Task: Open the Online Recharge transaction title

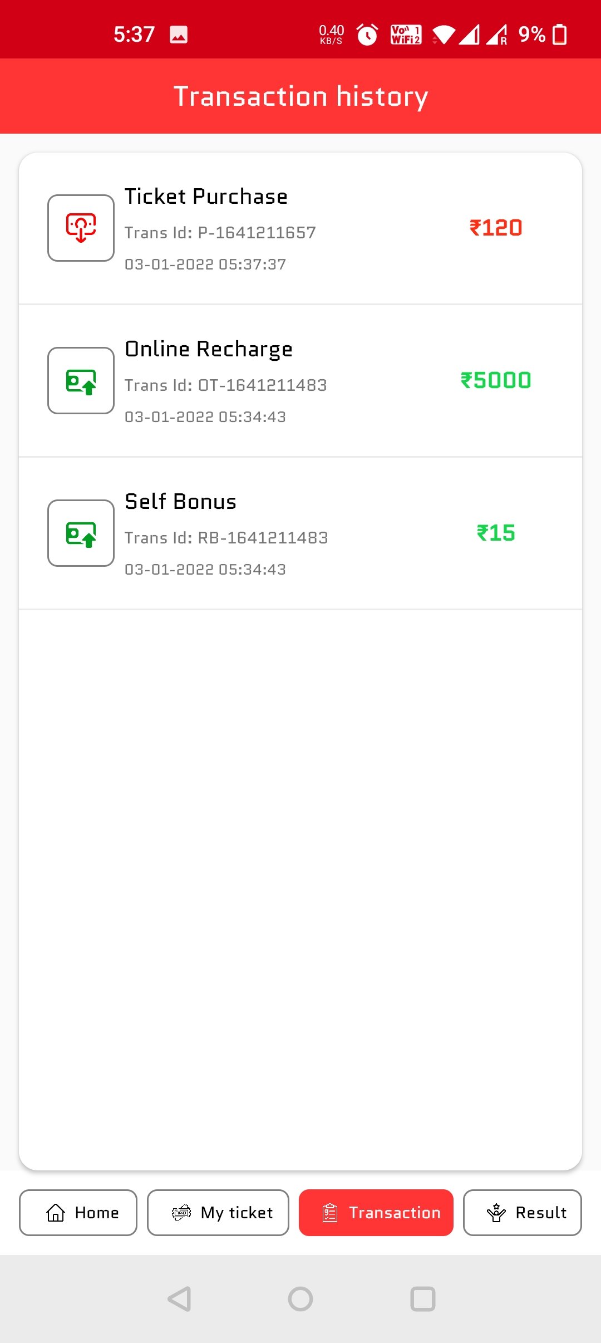Action: tap(209, 349)
